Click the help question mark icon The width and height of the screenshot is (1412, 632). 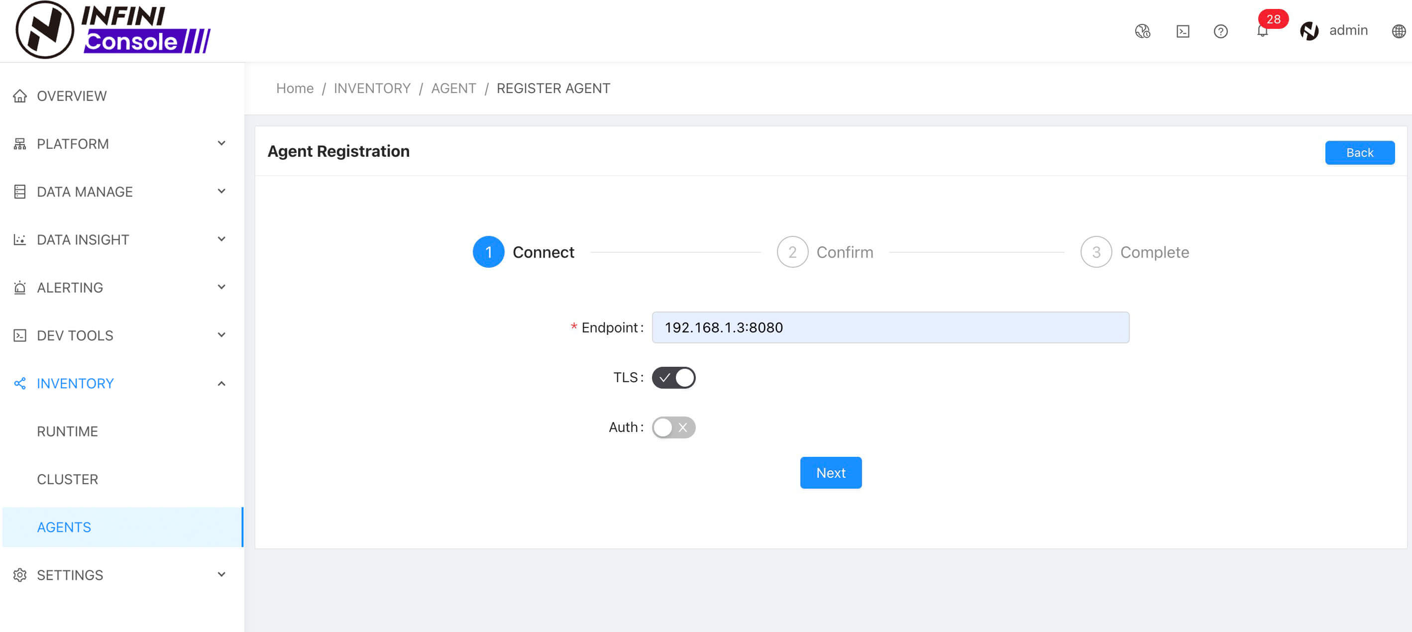click(x=1220, y=31)
